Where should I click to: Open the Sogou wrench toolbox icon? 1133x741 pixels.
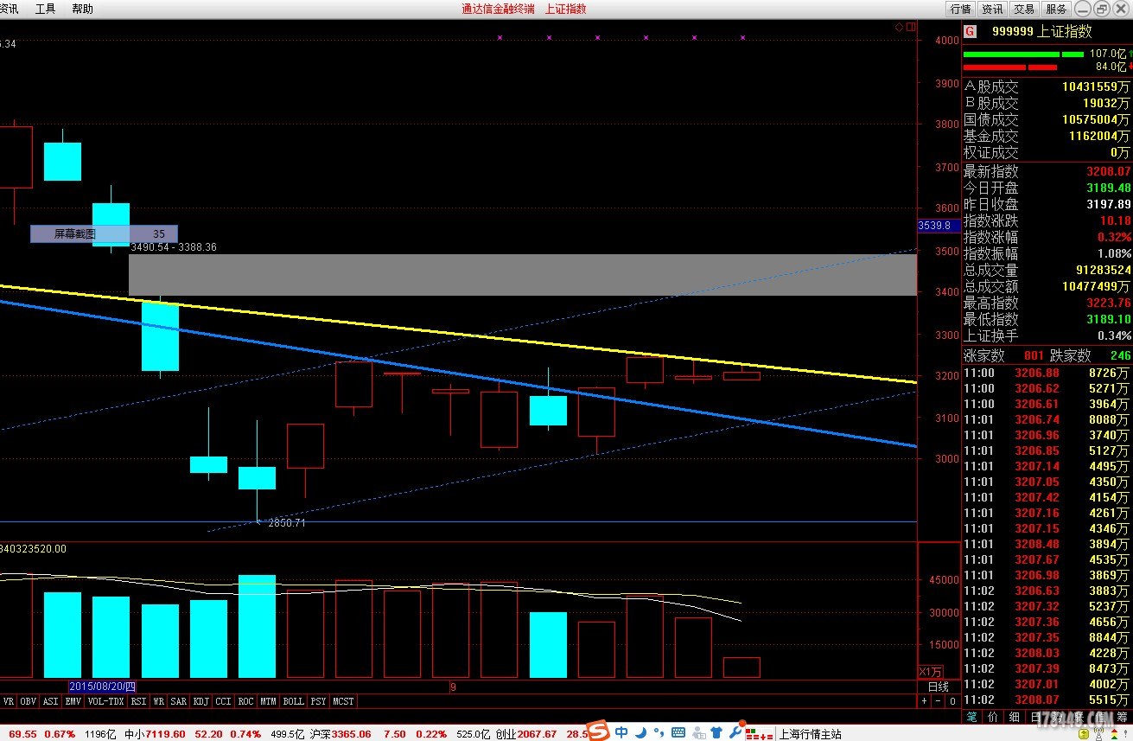735,732
